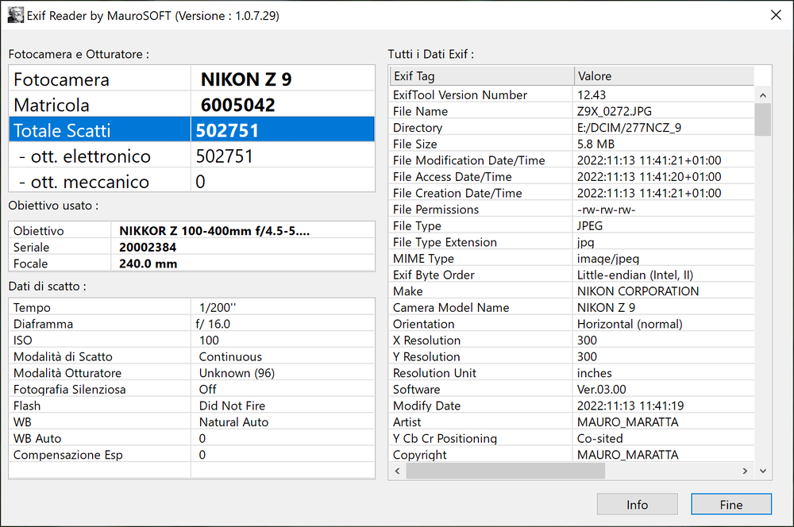Click the 1/200'' shutter value
Image resolution: width=794 pixels, height=527 pixels.
click(x=218, y=307)
